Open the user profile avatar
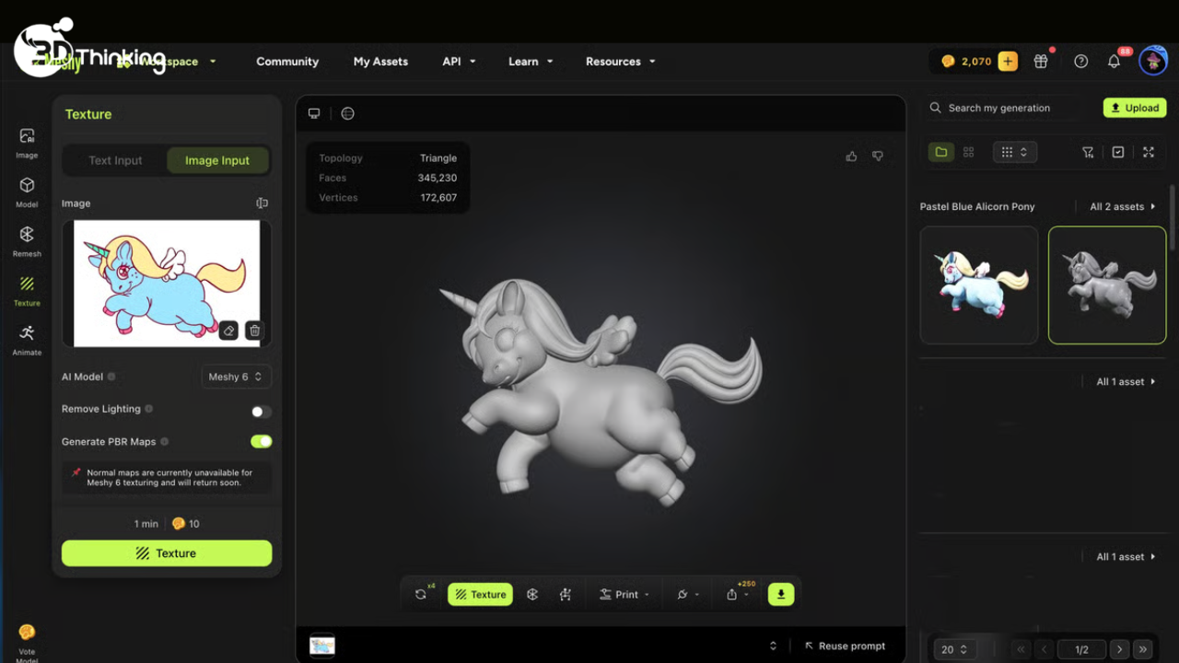1179x663 pixels. [1153, 62]
